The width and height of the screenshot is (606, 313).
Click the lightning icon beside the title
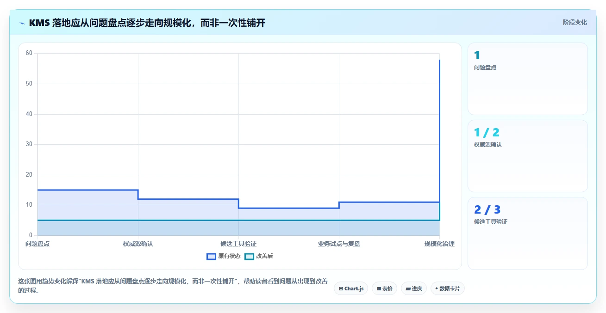22,23
